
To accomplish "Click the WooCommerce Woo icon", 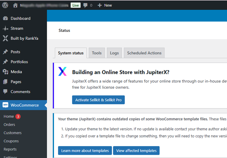I will [6, 105].
